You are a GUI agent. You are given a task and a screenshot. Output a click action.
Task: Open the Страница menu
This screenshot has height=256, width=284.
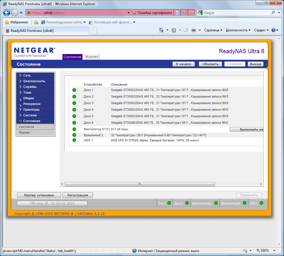click(213, 30)
